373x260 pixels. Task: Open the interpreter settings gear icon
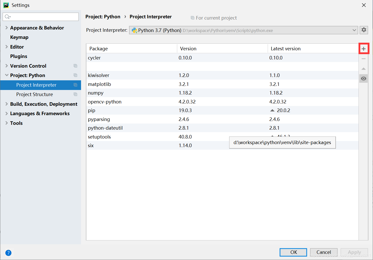click(x=364, y=30)
